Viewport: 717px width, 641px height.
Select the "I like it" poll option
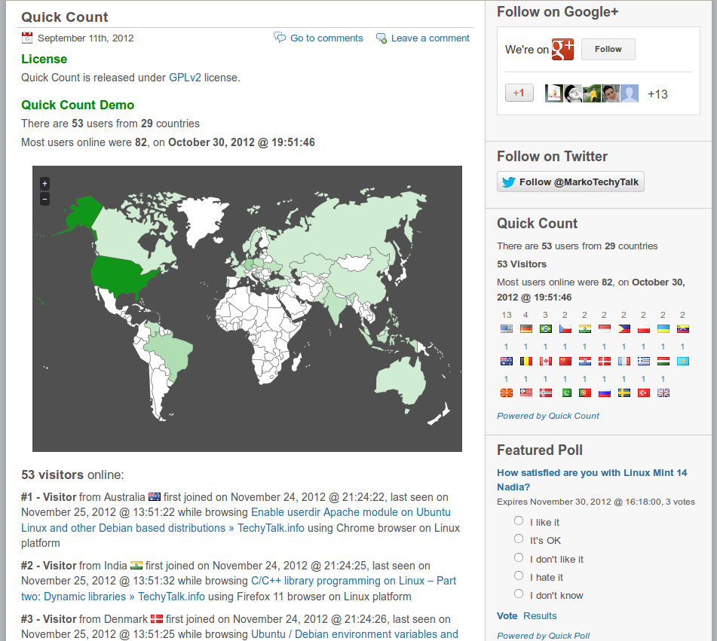[519, 521]
